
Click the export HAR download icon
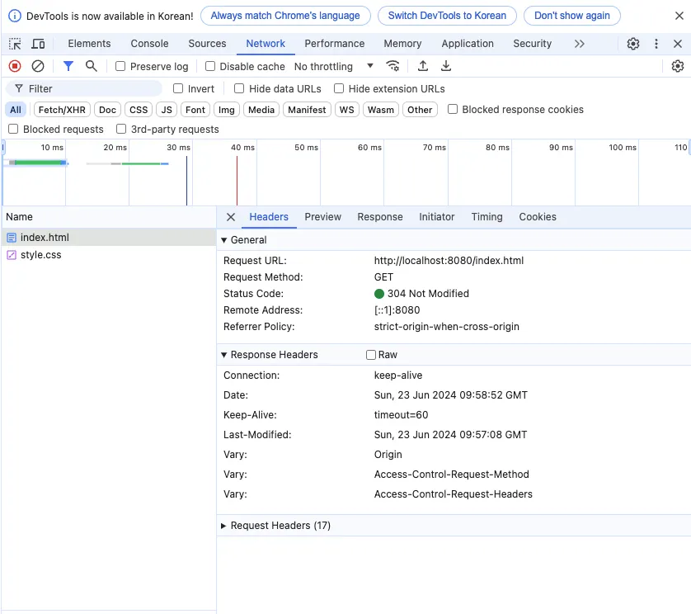pos(446,66)
